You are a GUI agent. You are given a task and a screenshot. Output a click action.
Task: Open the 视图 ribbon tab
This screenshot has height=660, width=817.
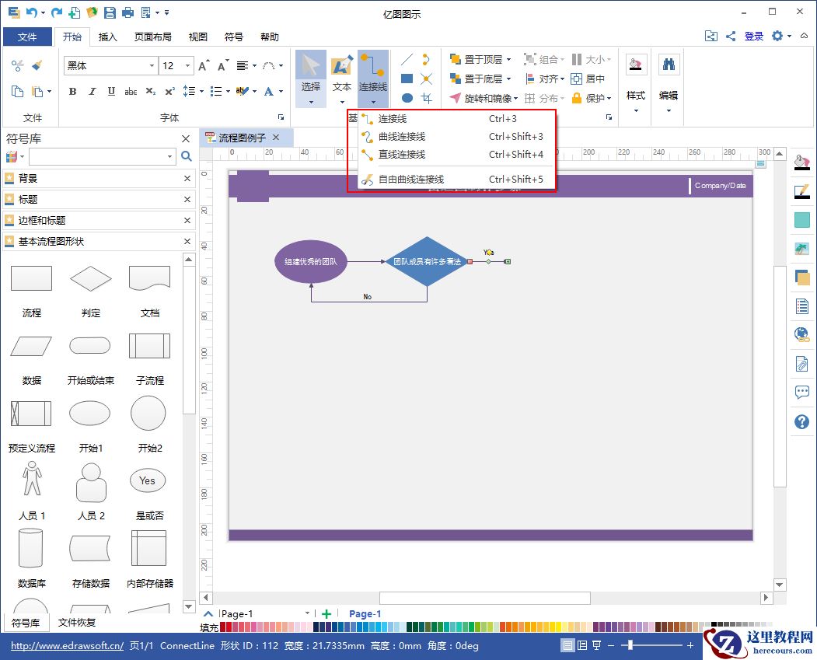[x=197, y=37]
